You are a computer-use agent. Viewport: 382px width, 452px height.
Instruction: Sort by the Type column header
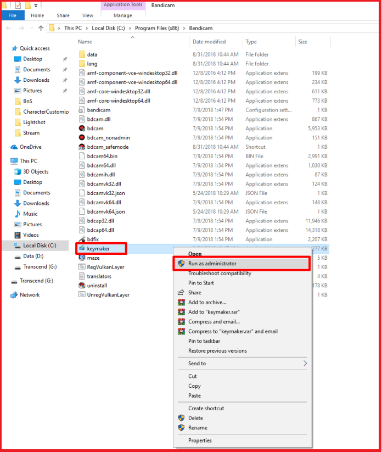point(251,42)
